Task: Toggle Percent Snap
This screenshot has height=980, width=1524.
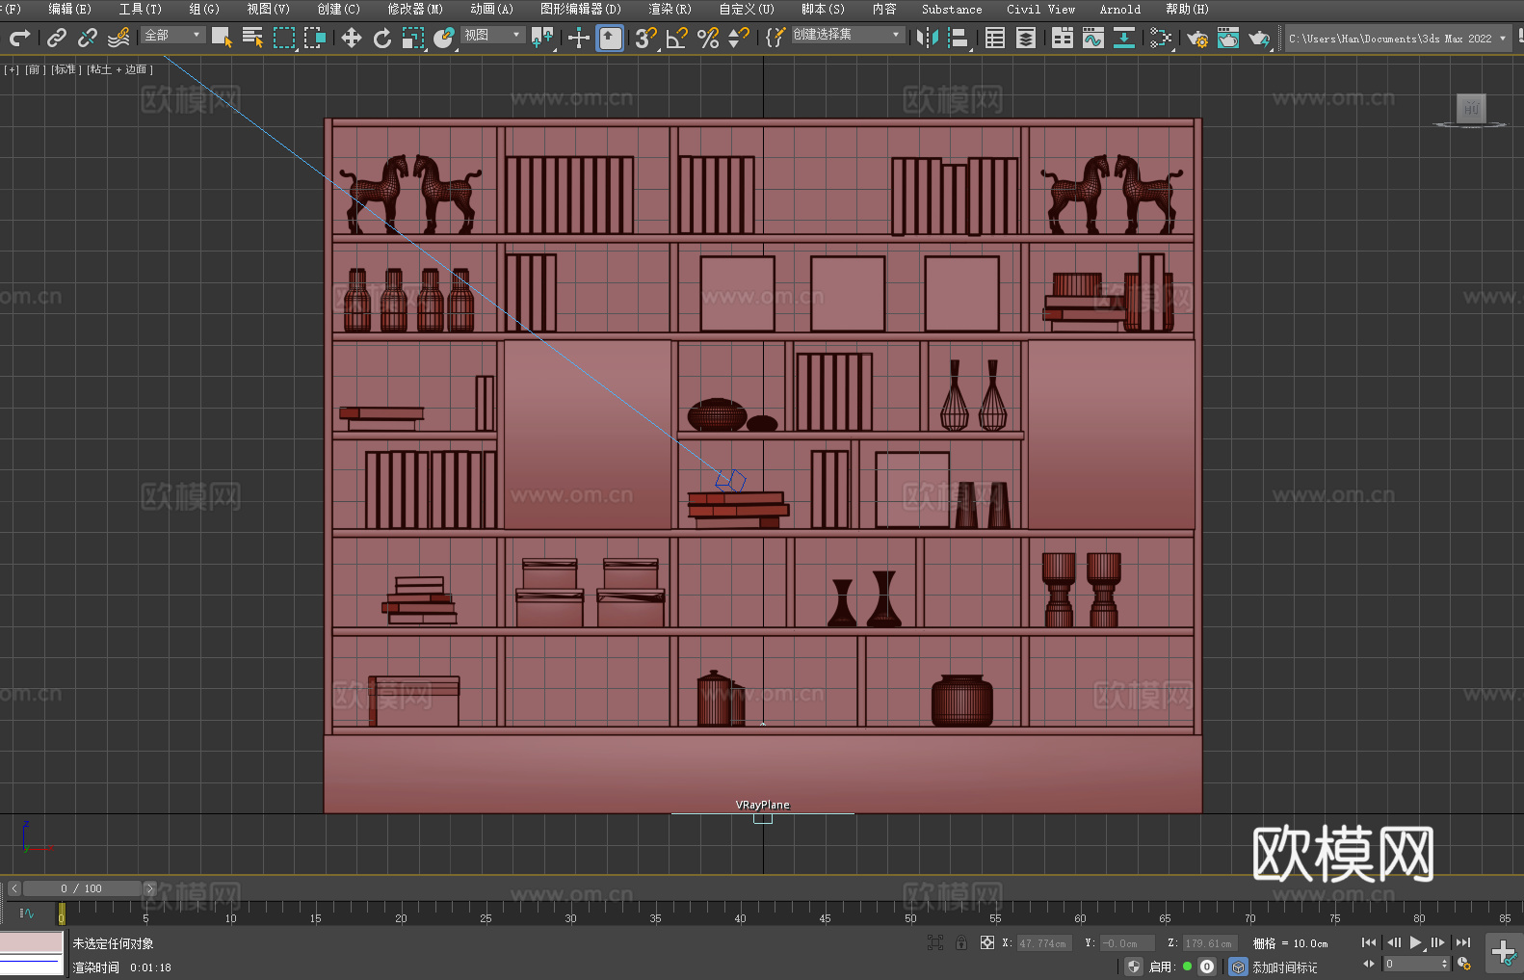Action: click(x=708, y=38)
